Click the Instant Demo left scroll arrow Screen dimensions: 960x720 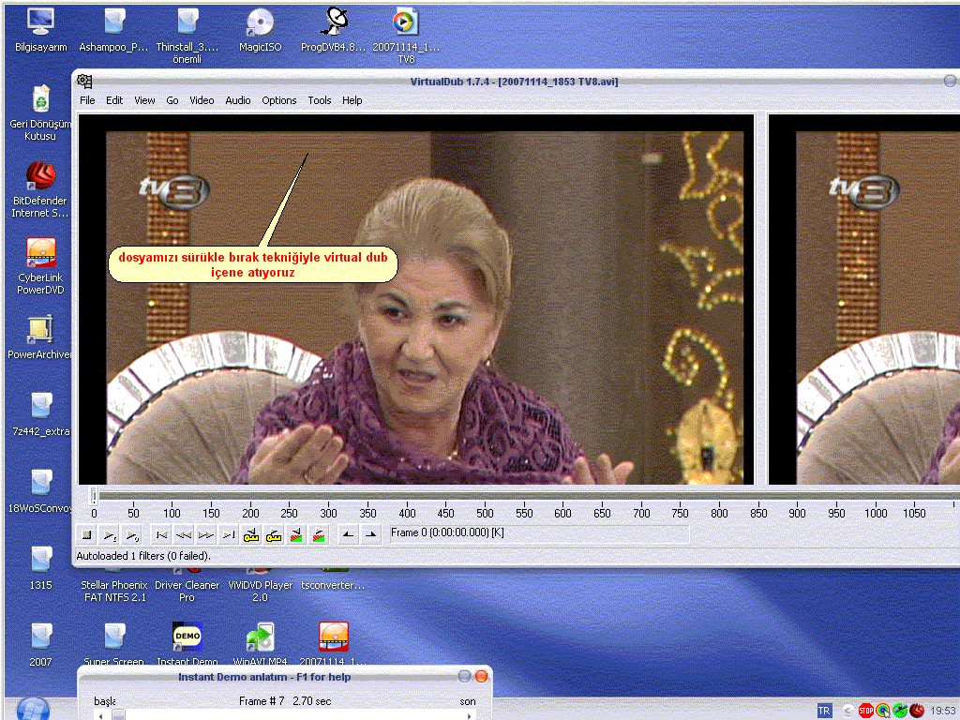99,715
